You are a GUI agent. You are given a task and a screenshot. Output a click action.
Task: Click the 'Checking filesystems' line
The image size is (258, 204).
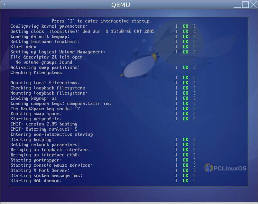pos(36,72)
